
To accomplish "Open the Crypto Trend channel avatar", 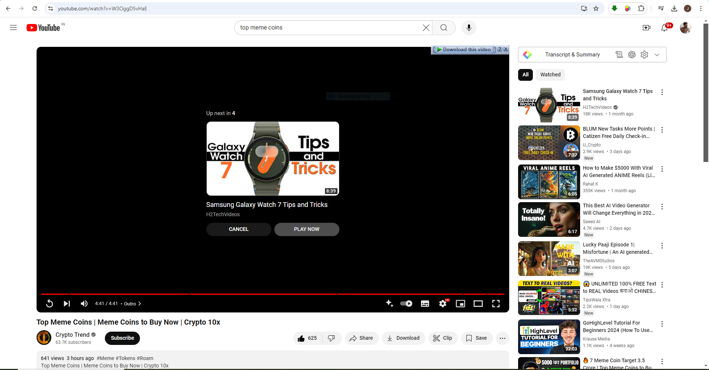I will [x=44, y=338].
